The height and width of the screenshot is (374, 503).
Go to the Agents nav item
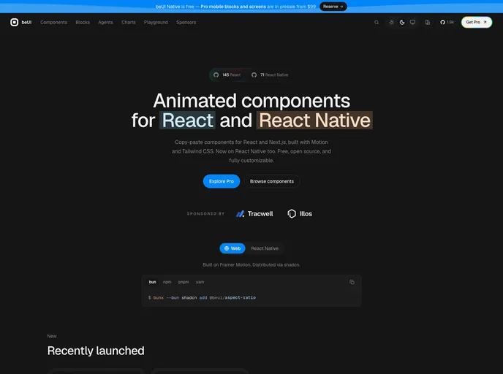pyautogui.click(x=105, y=22)
